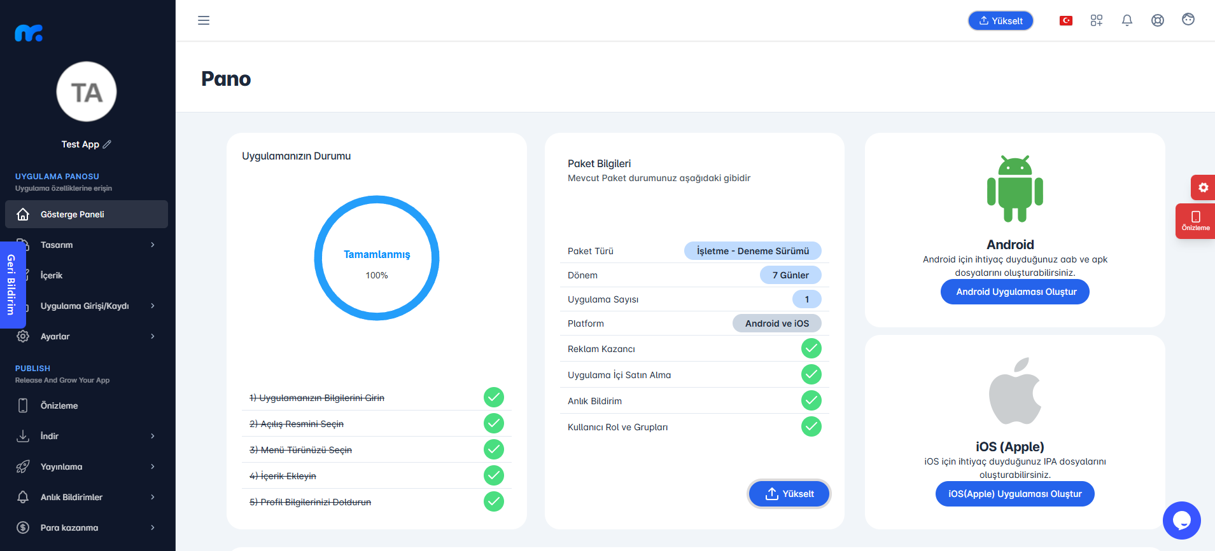Click Android Uygulaması Oluştur button
This screenshot has width=1215, height=551.
[1015, 292]
